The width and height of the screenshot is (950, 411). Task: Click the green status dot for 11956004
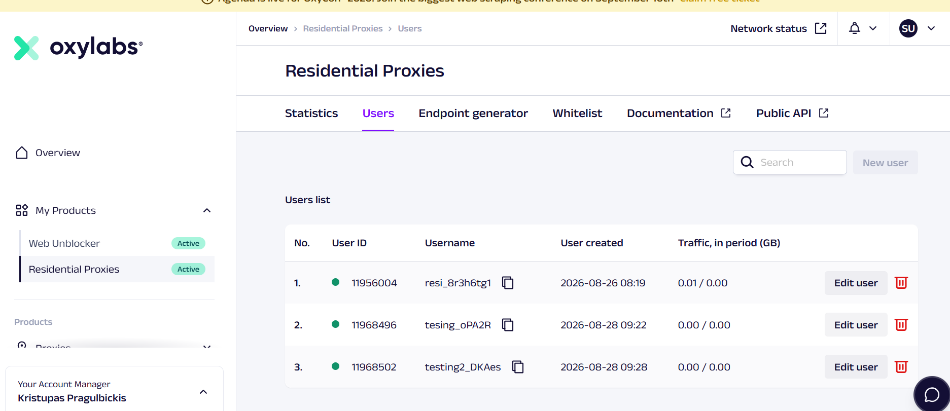335,282
